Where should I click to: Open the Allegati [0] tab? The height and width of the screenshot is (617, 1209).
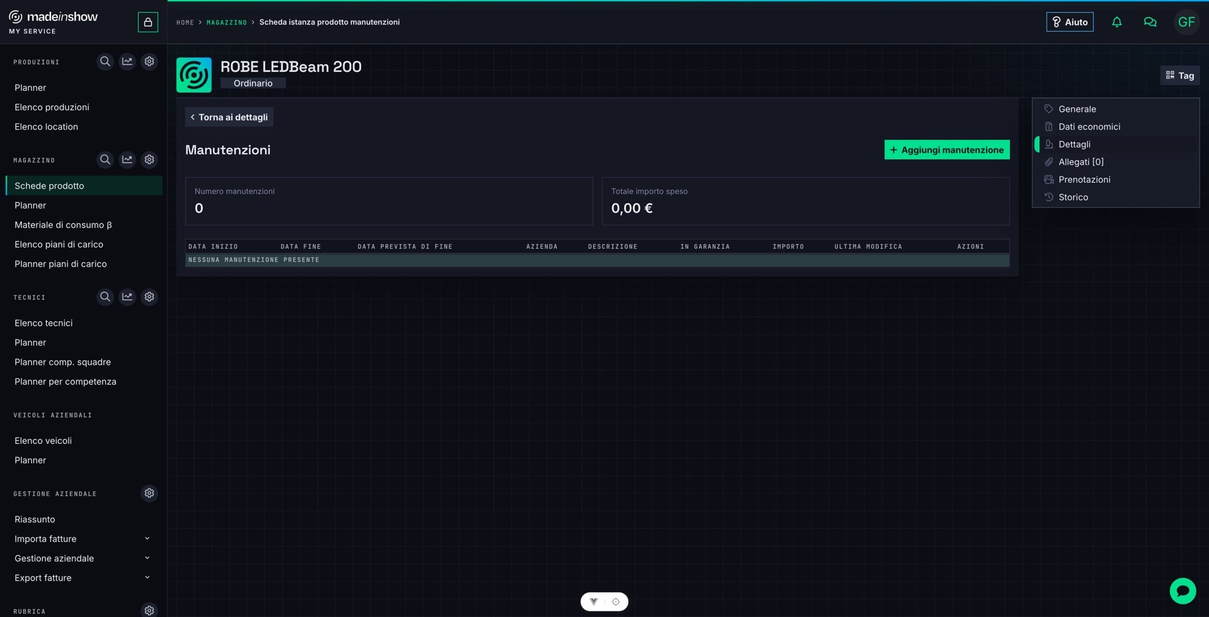(x=1116, y=162)
